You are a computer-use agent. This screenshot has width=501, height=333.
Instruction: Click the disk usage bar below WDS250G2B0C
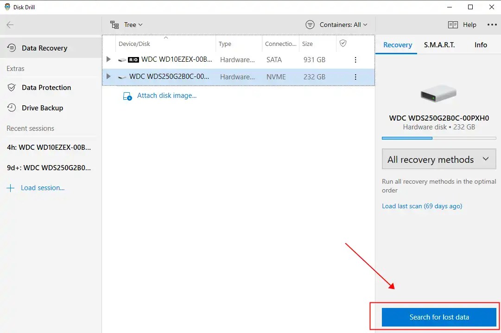(x=438, y=138)
